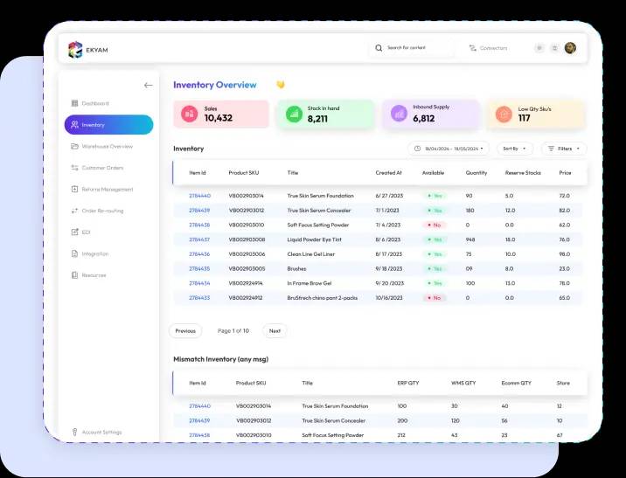Click the Resources book icon
The width and height of the screenshot is (626, 478).
[x=74, y=275]
